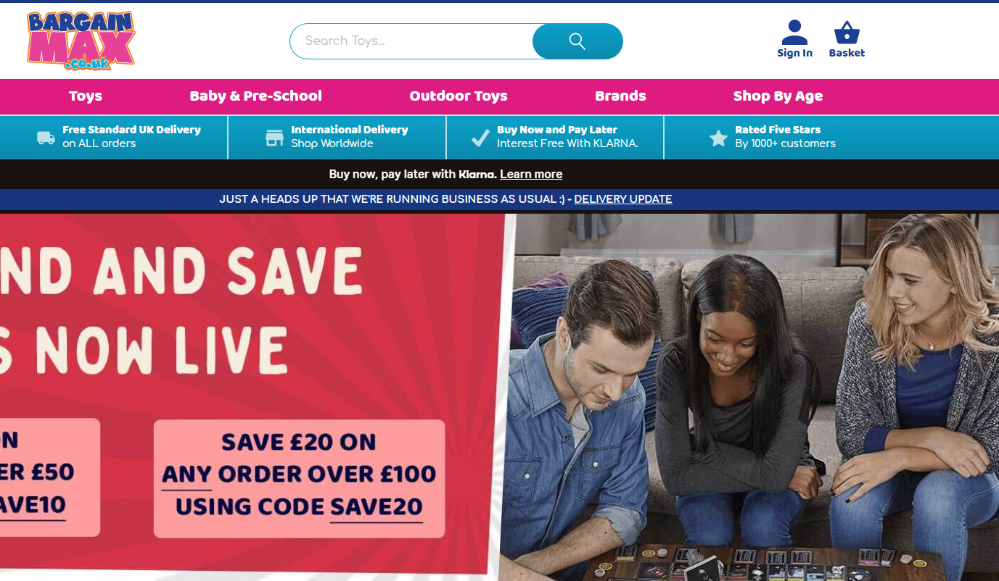Click the magnifying glass search button
Image resolution: width=999 pixels, height=581 pixels.
coord(577,41)
